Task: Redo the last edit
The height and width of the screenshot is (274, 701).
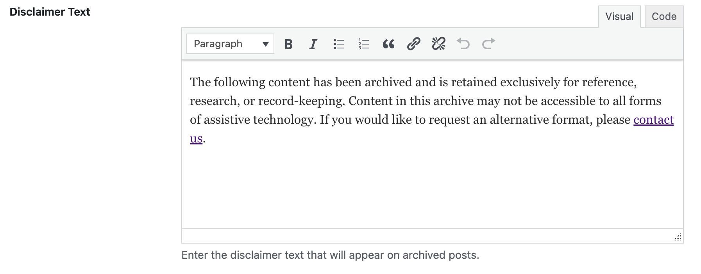Action: pos(488,44)
